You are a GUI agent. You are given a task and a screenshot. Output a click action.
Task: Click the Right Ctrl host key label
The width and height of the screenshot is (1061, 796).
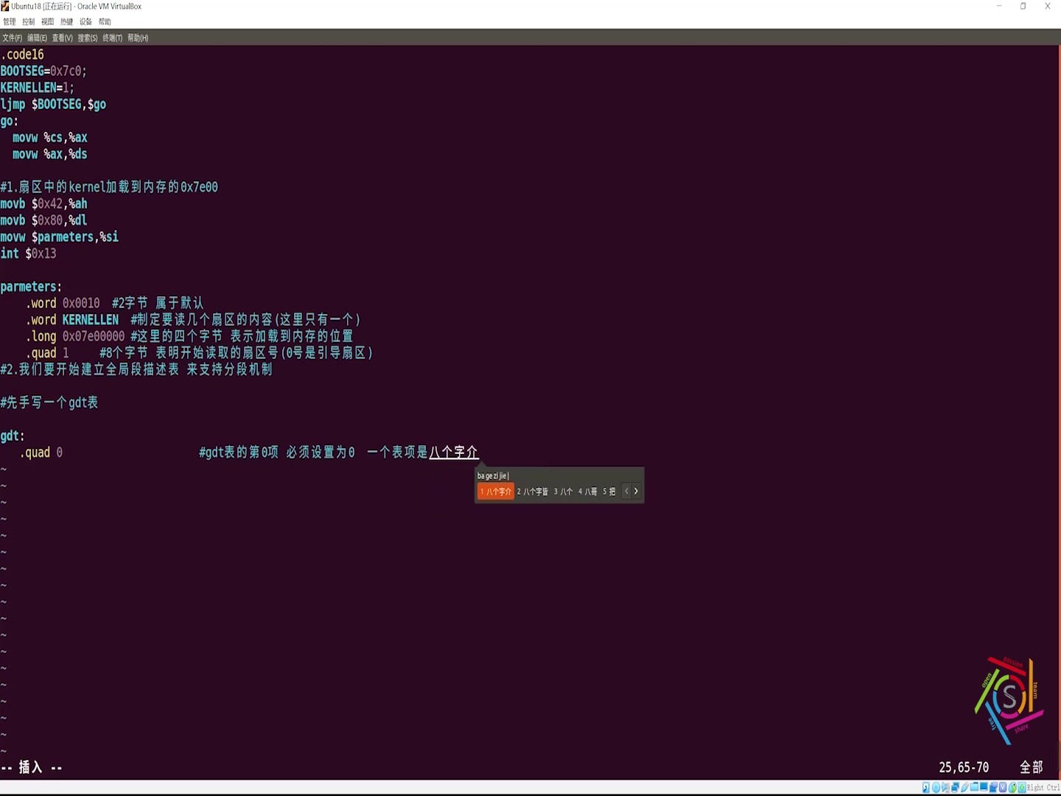coord(1043,788)
